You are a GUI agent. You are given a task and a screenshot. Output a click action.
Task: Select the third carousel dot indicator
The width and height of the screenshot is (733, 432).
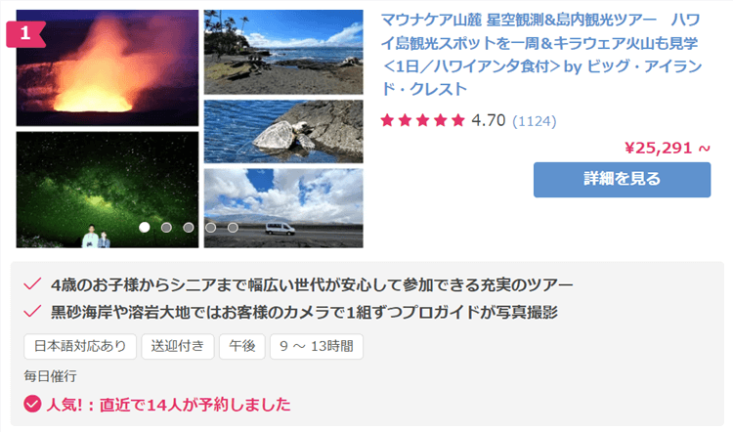click(x=189, y=227)
